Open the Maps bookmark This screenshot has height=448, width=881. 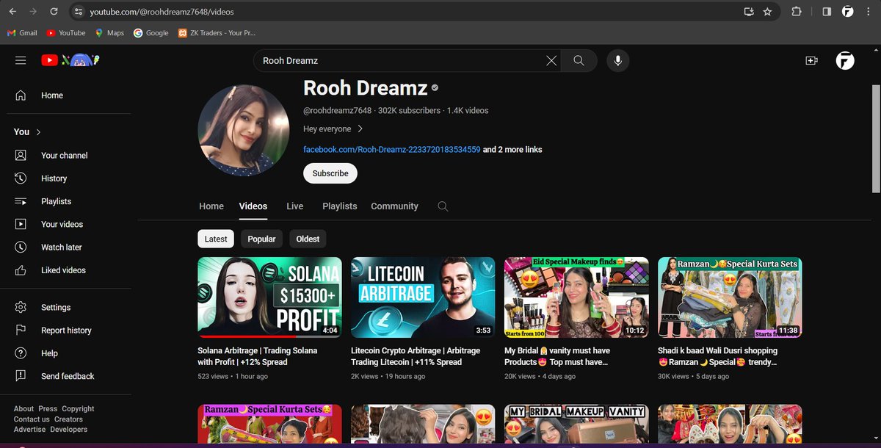pyautogui.click(x=109, y=32)
